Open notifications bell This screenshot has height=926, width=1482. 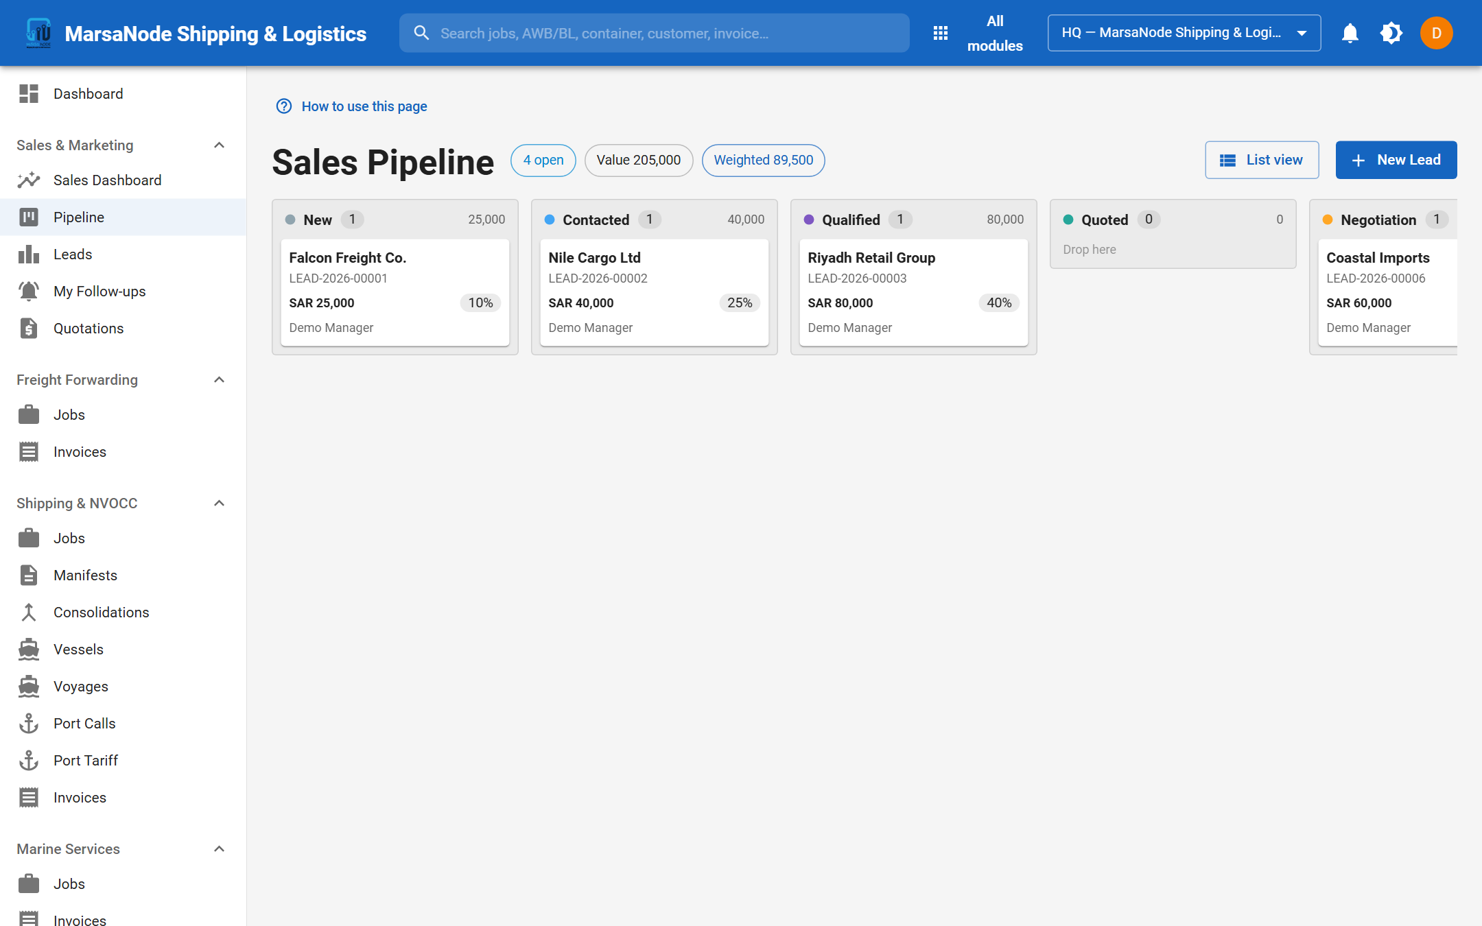pos(1350,33)
